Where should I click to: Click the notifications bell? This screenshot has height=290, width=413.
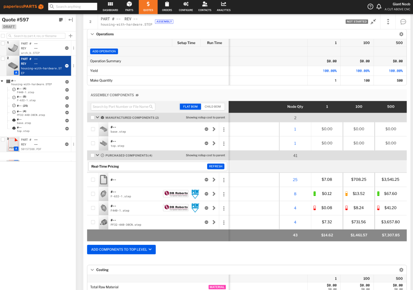(x=379, y=6)
